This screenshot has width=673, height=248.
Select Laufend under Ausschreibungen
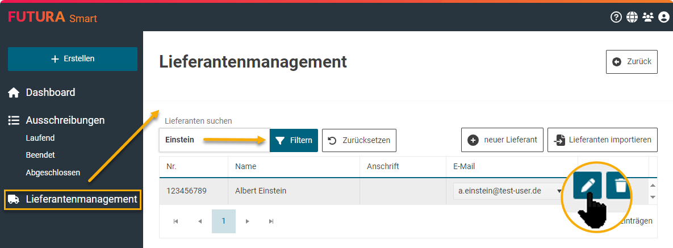click(x=40, y=138)
